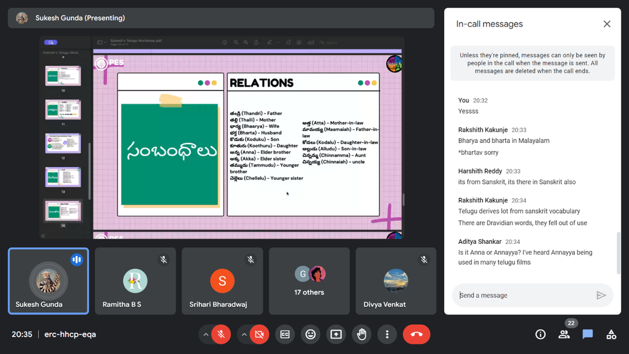Open the three-dot more options menu
The height and width of the screenshot is (354, 629).
coord(387,334)
